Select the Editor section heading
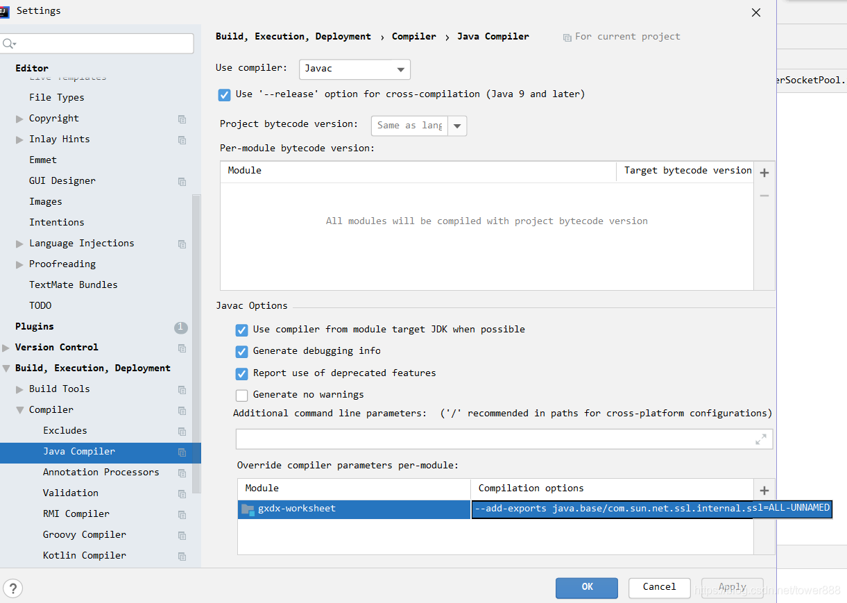 32,68
